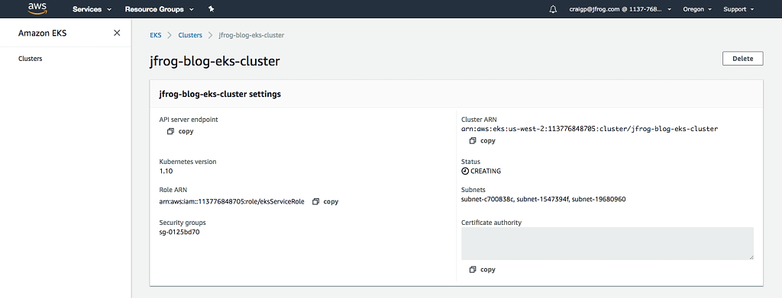Click the jfrog-blog-eks-cluster settings heading

coord(219,94)
